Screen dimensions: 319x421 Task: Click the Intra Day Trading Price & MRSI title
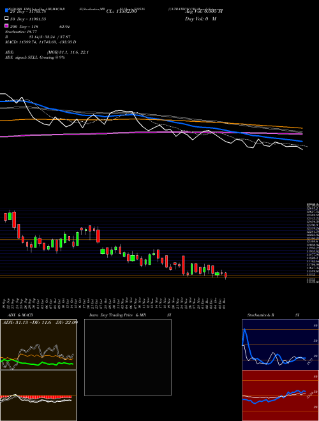tap(130, 315)
